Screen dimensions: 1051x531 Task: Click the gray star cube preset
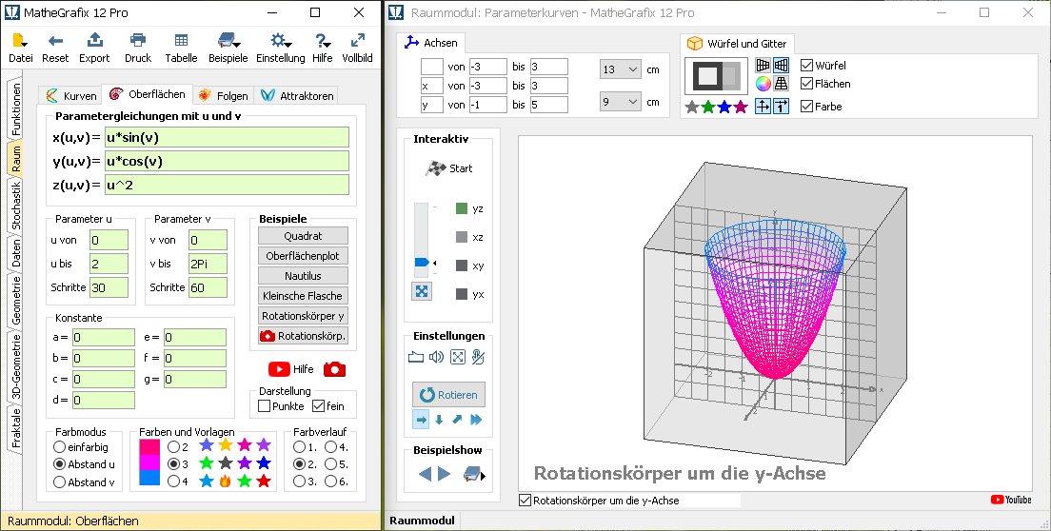click(x=692, y=108)
